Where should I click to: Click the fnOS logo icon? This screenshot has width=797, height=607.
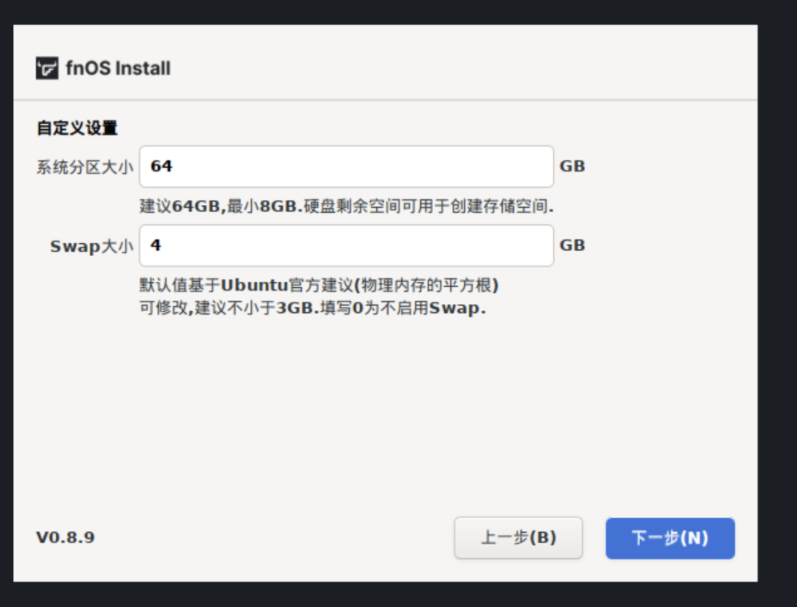coord(47,68)
